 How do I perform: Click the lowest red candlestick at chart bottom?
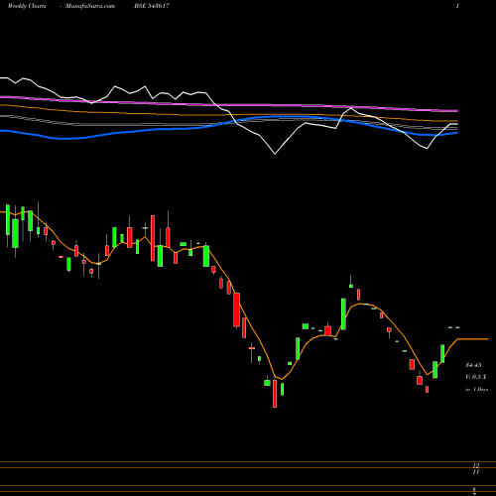coord(275,394)
